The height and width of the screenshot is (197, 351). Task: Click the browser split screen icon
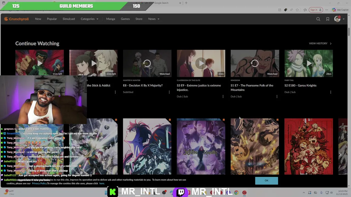pyautogui.click(x=279, y=10)
